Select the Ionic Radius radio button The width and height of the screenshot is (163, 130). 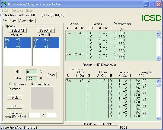33,84
